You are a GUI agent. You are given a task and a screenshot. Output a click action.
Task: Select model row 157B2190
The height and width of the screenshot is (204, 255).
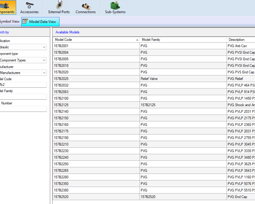click(154, 138)
